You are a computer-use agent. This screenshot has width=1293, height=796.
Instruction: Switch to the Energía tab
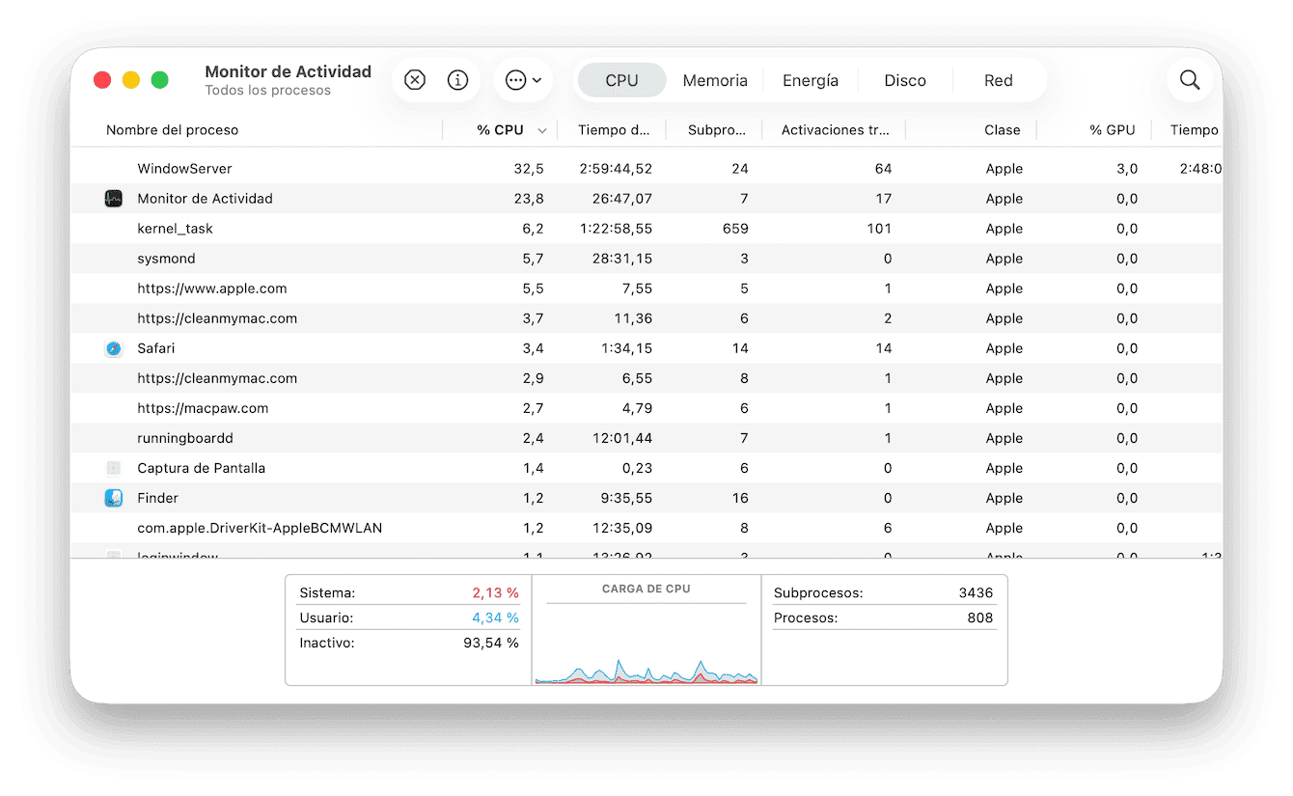pyautogui.click(x=811, y=81)
